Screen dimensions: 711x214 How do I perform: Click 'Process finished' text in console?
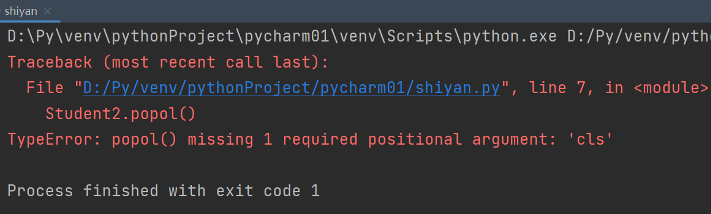[83, 191]
